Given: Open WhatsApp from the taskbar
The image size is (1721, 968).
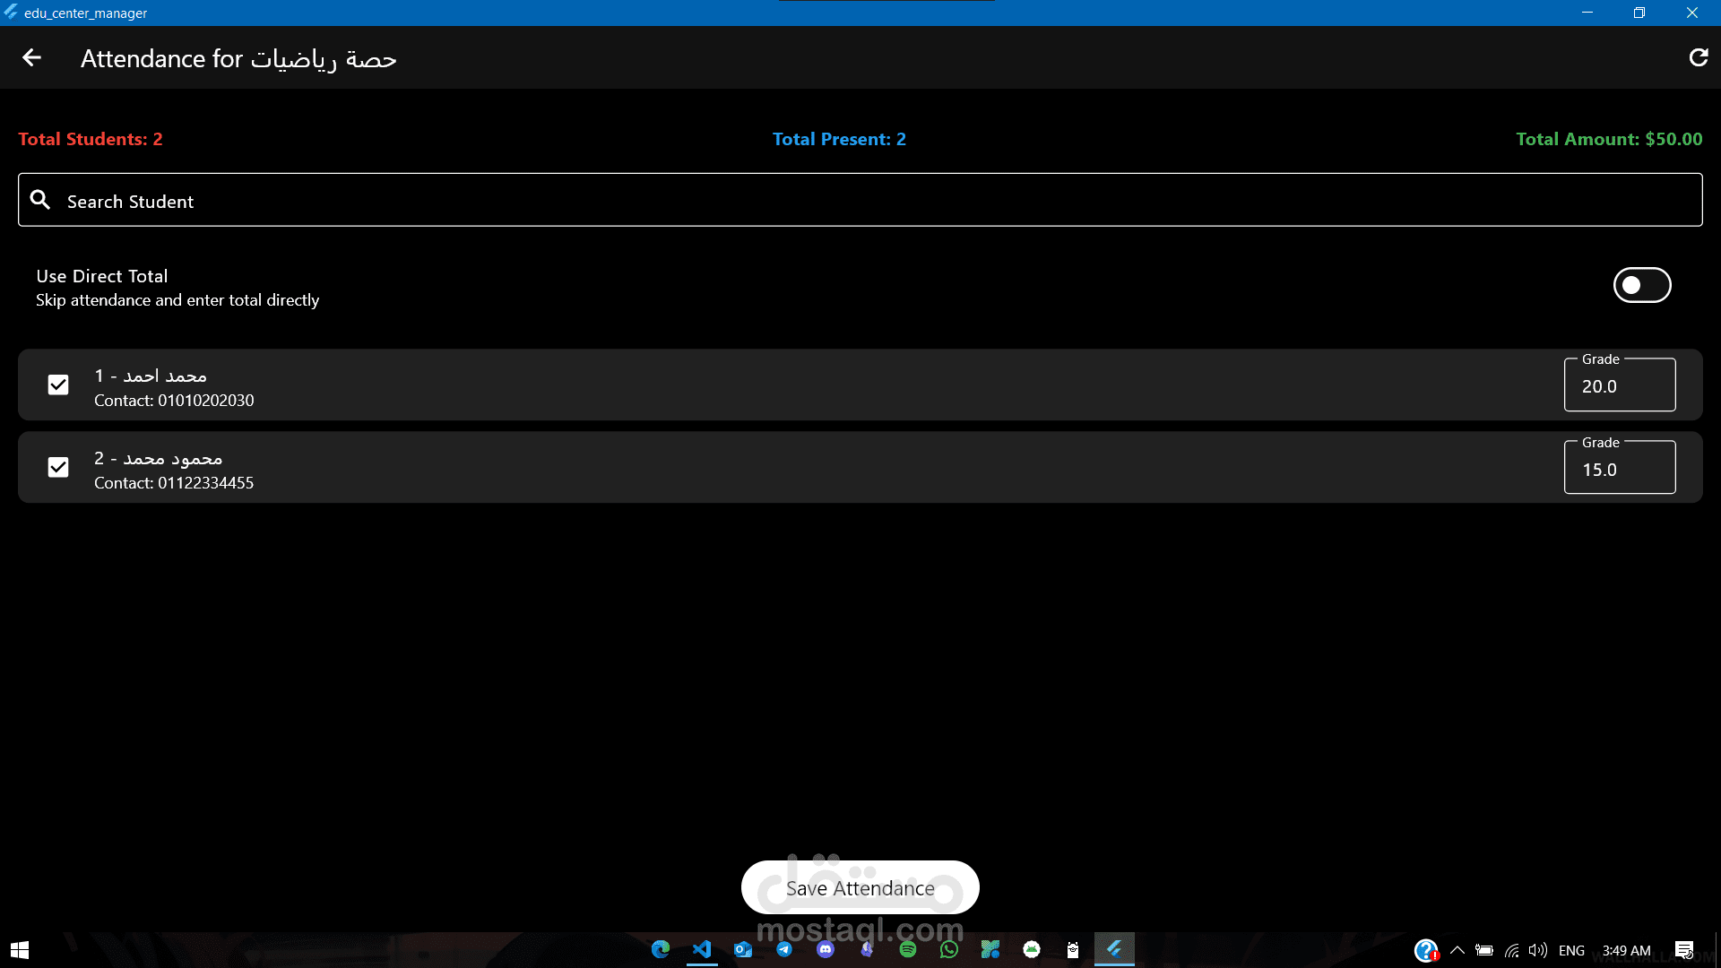Looking at the screenshot, I should tap(949, 950).
